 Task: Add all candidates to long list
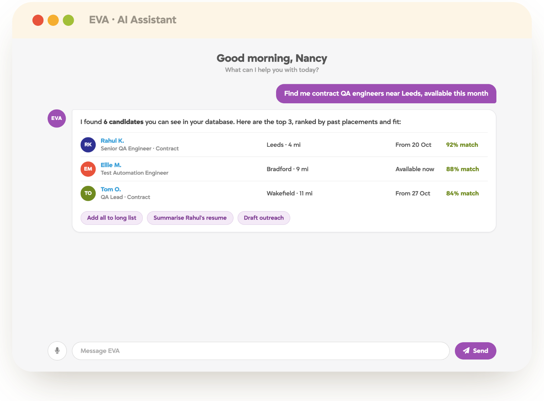[x=112, y=218]
